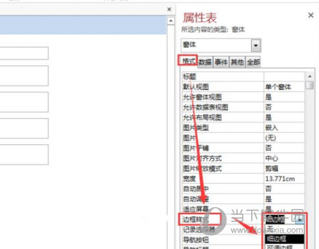
Task: Click the 是 value of 允许窗体视图
Action: 284,97
